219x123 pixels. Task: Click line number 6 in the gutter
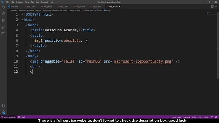(17, 41)
